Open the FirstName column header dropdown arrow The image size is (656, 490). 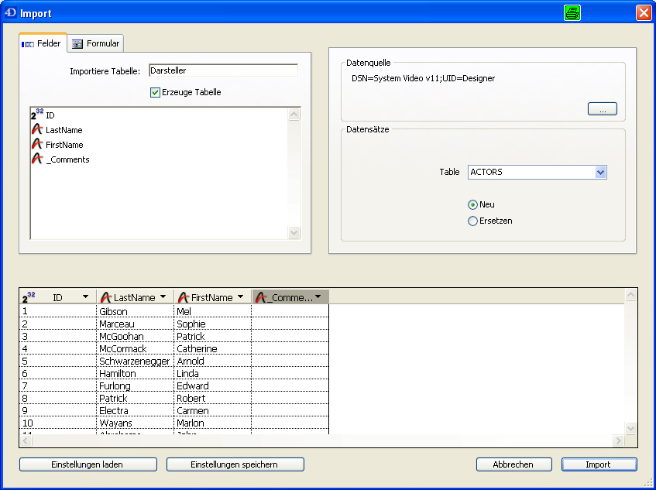point(241,297)
